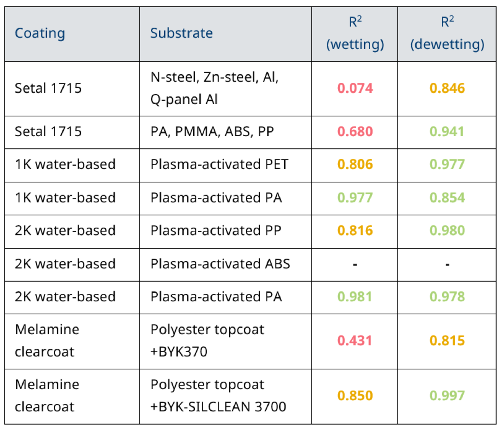502x430 pixels.
Task: Select the 'Plasma-activated PP' cell
Action: click(216, 231)
